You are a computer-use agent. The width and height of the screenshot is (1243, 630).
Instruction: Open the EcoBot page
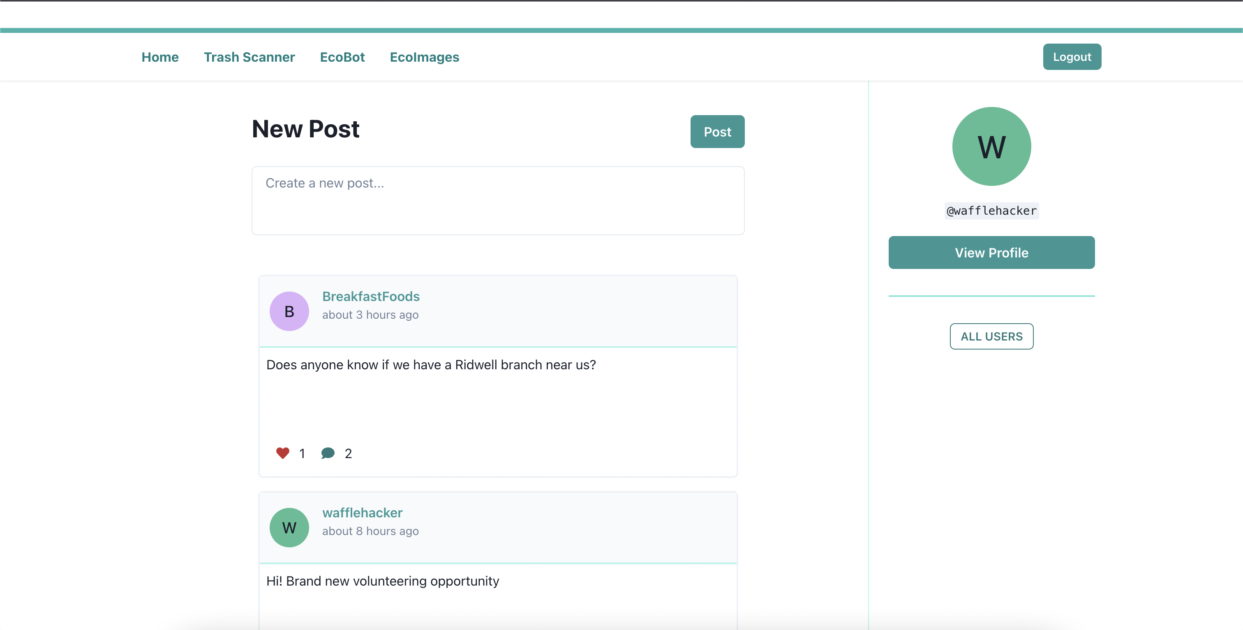pyautogui.click(x=342, y=57)
